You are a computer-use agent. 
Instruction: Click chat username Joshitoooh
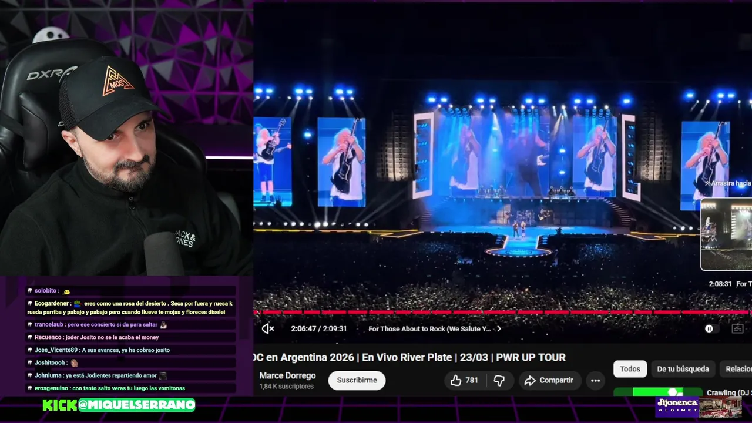pyautogui.click(x=50, y=362)
